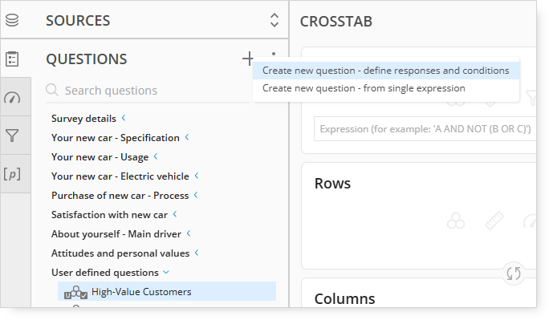
Task: Click the swap rows and columns icon
Action: [x=514, y=273]
